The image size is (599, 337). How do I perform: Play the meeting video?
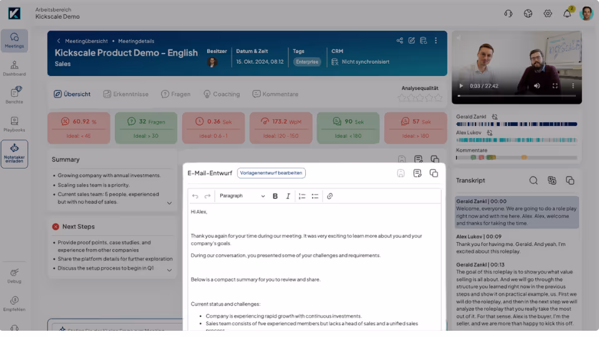click(x=461, y=86)
